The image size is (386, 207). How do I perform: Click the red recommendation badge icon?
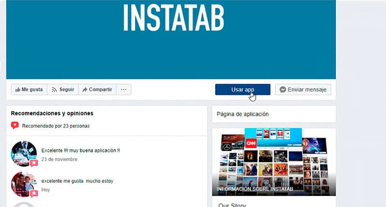[15, 126]
